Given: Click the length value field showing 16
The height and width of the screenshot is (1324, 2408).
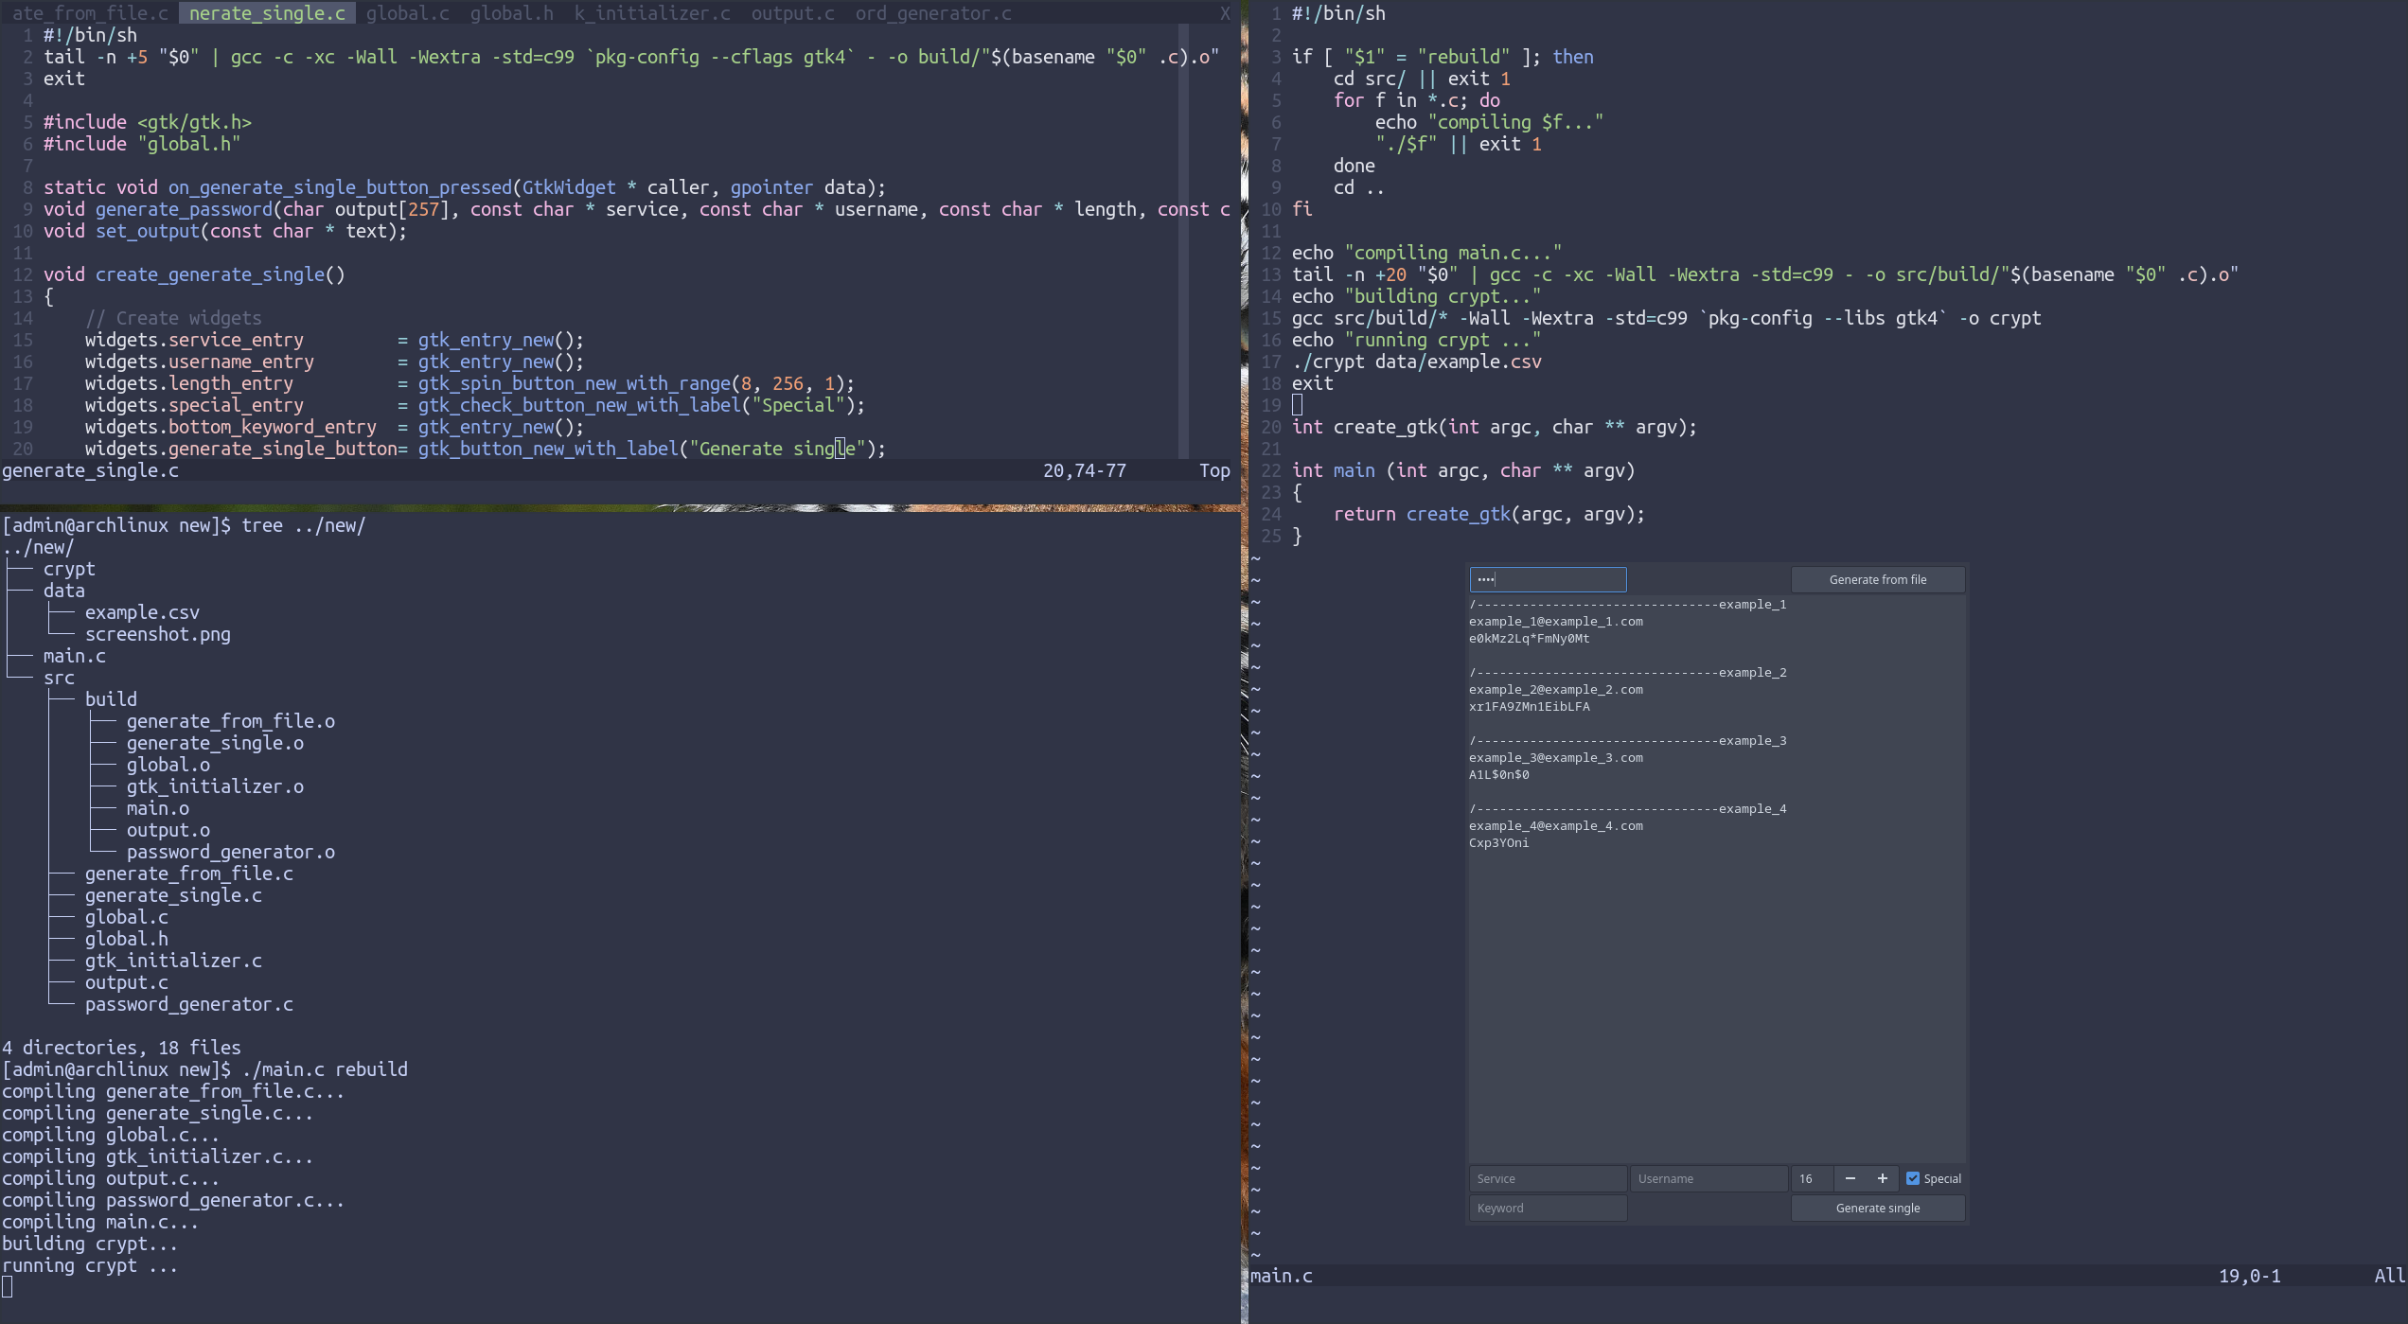Looking at the screenshot, I should click(x=1810, y=1178).
